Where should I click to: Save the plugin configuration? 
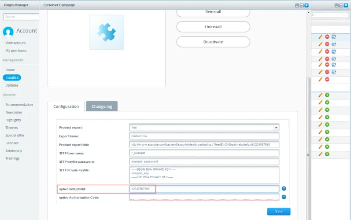[279, 211]
